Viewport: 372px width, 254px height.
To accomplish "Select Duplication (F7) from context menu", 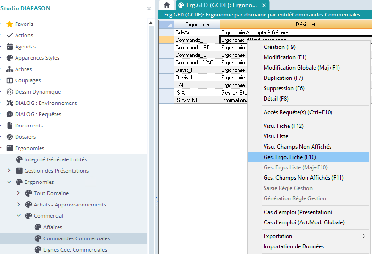I will tap(283, 78).
